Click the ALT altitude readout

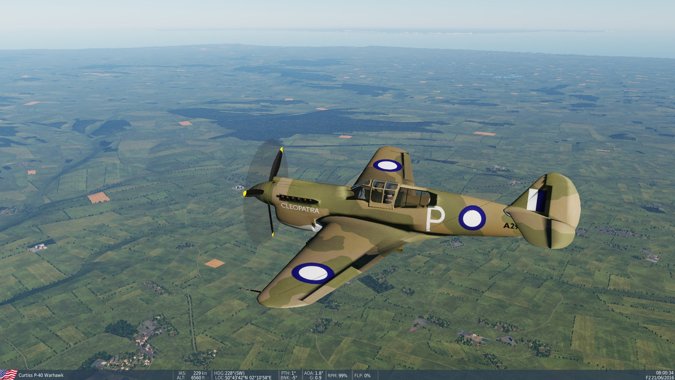click(192, 378)
